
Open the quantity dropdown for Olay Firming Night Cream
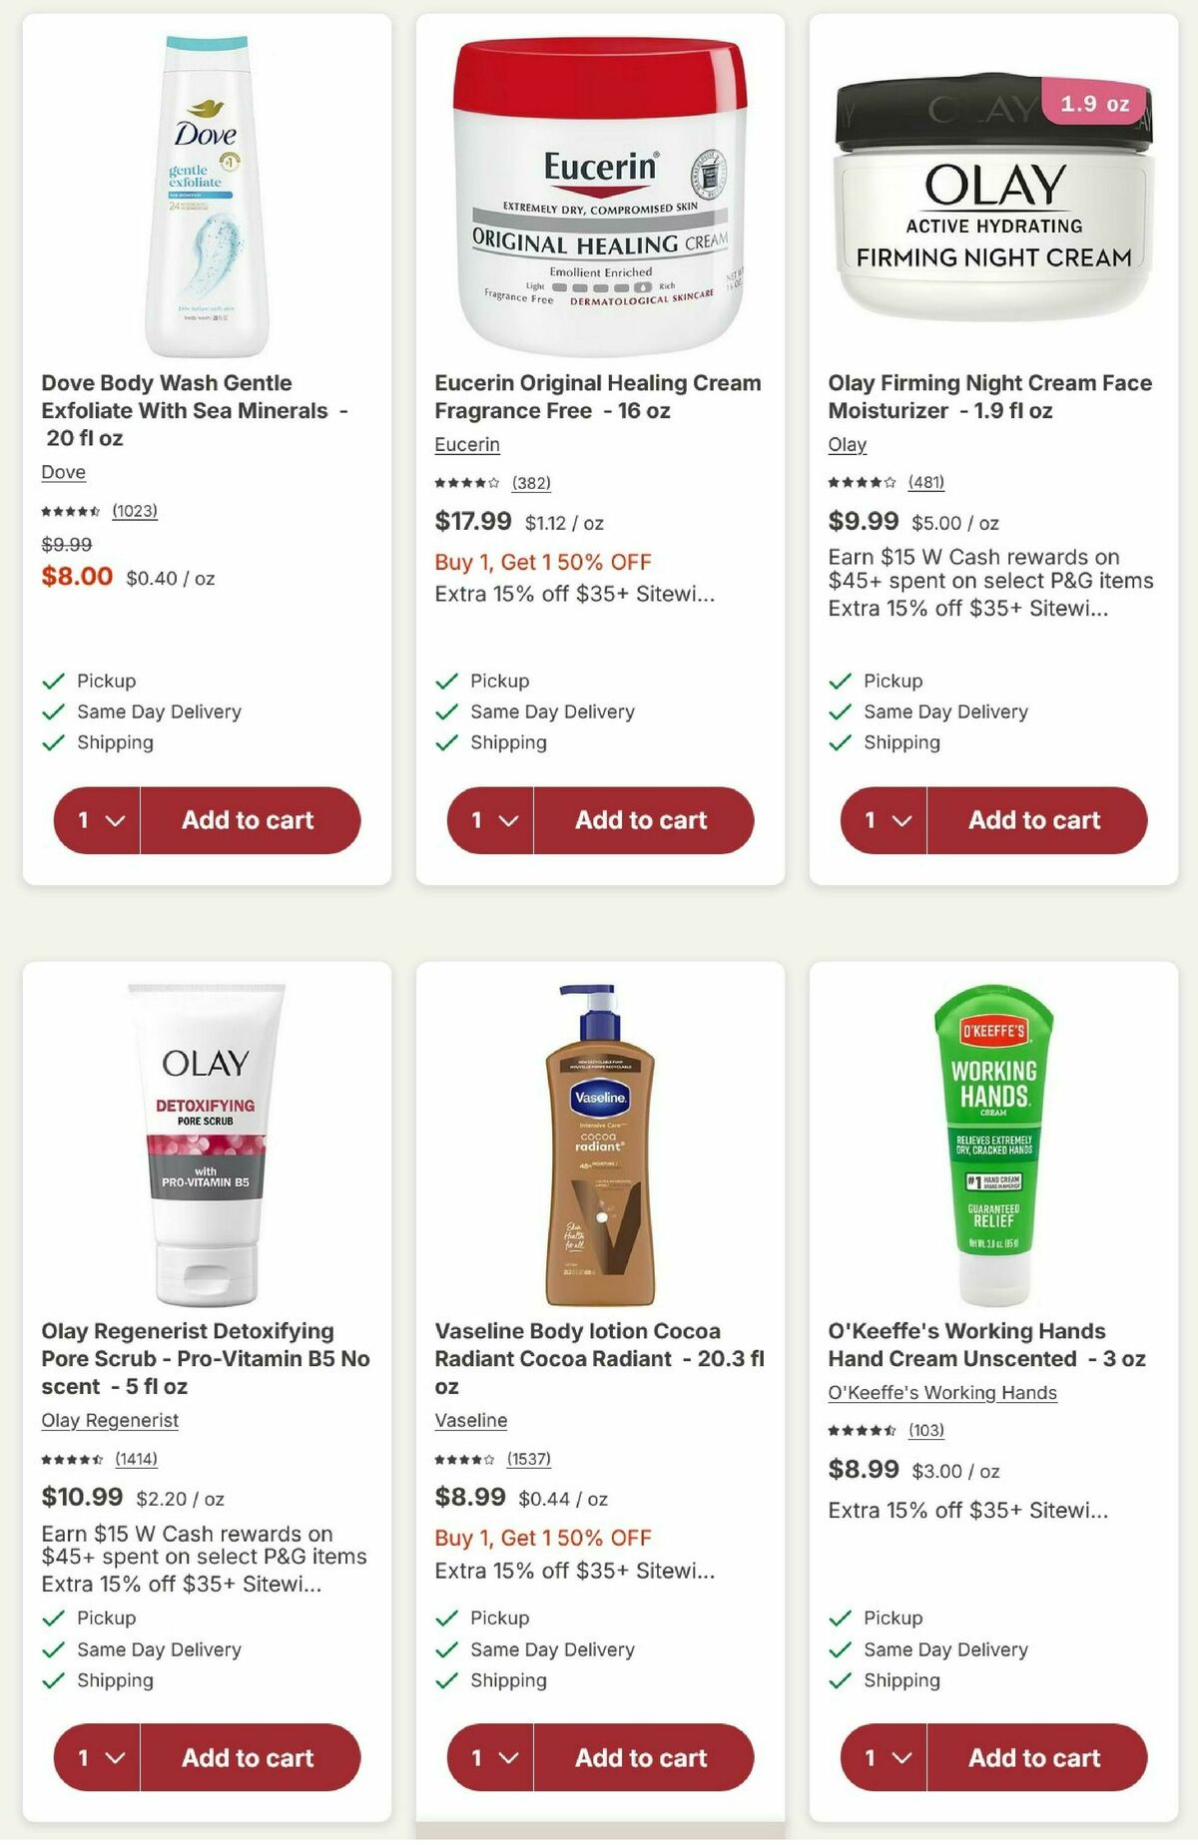pyautogui.click(x=882, y=820)
